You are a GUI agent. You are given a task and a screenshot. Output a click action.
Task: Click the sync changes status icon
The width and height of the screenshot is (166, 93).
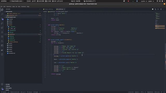(9, 92)
